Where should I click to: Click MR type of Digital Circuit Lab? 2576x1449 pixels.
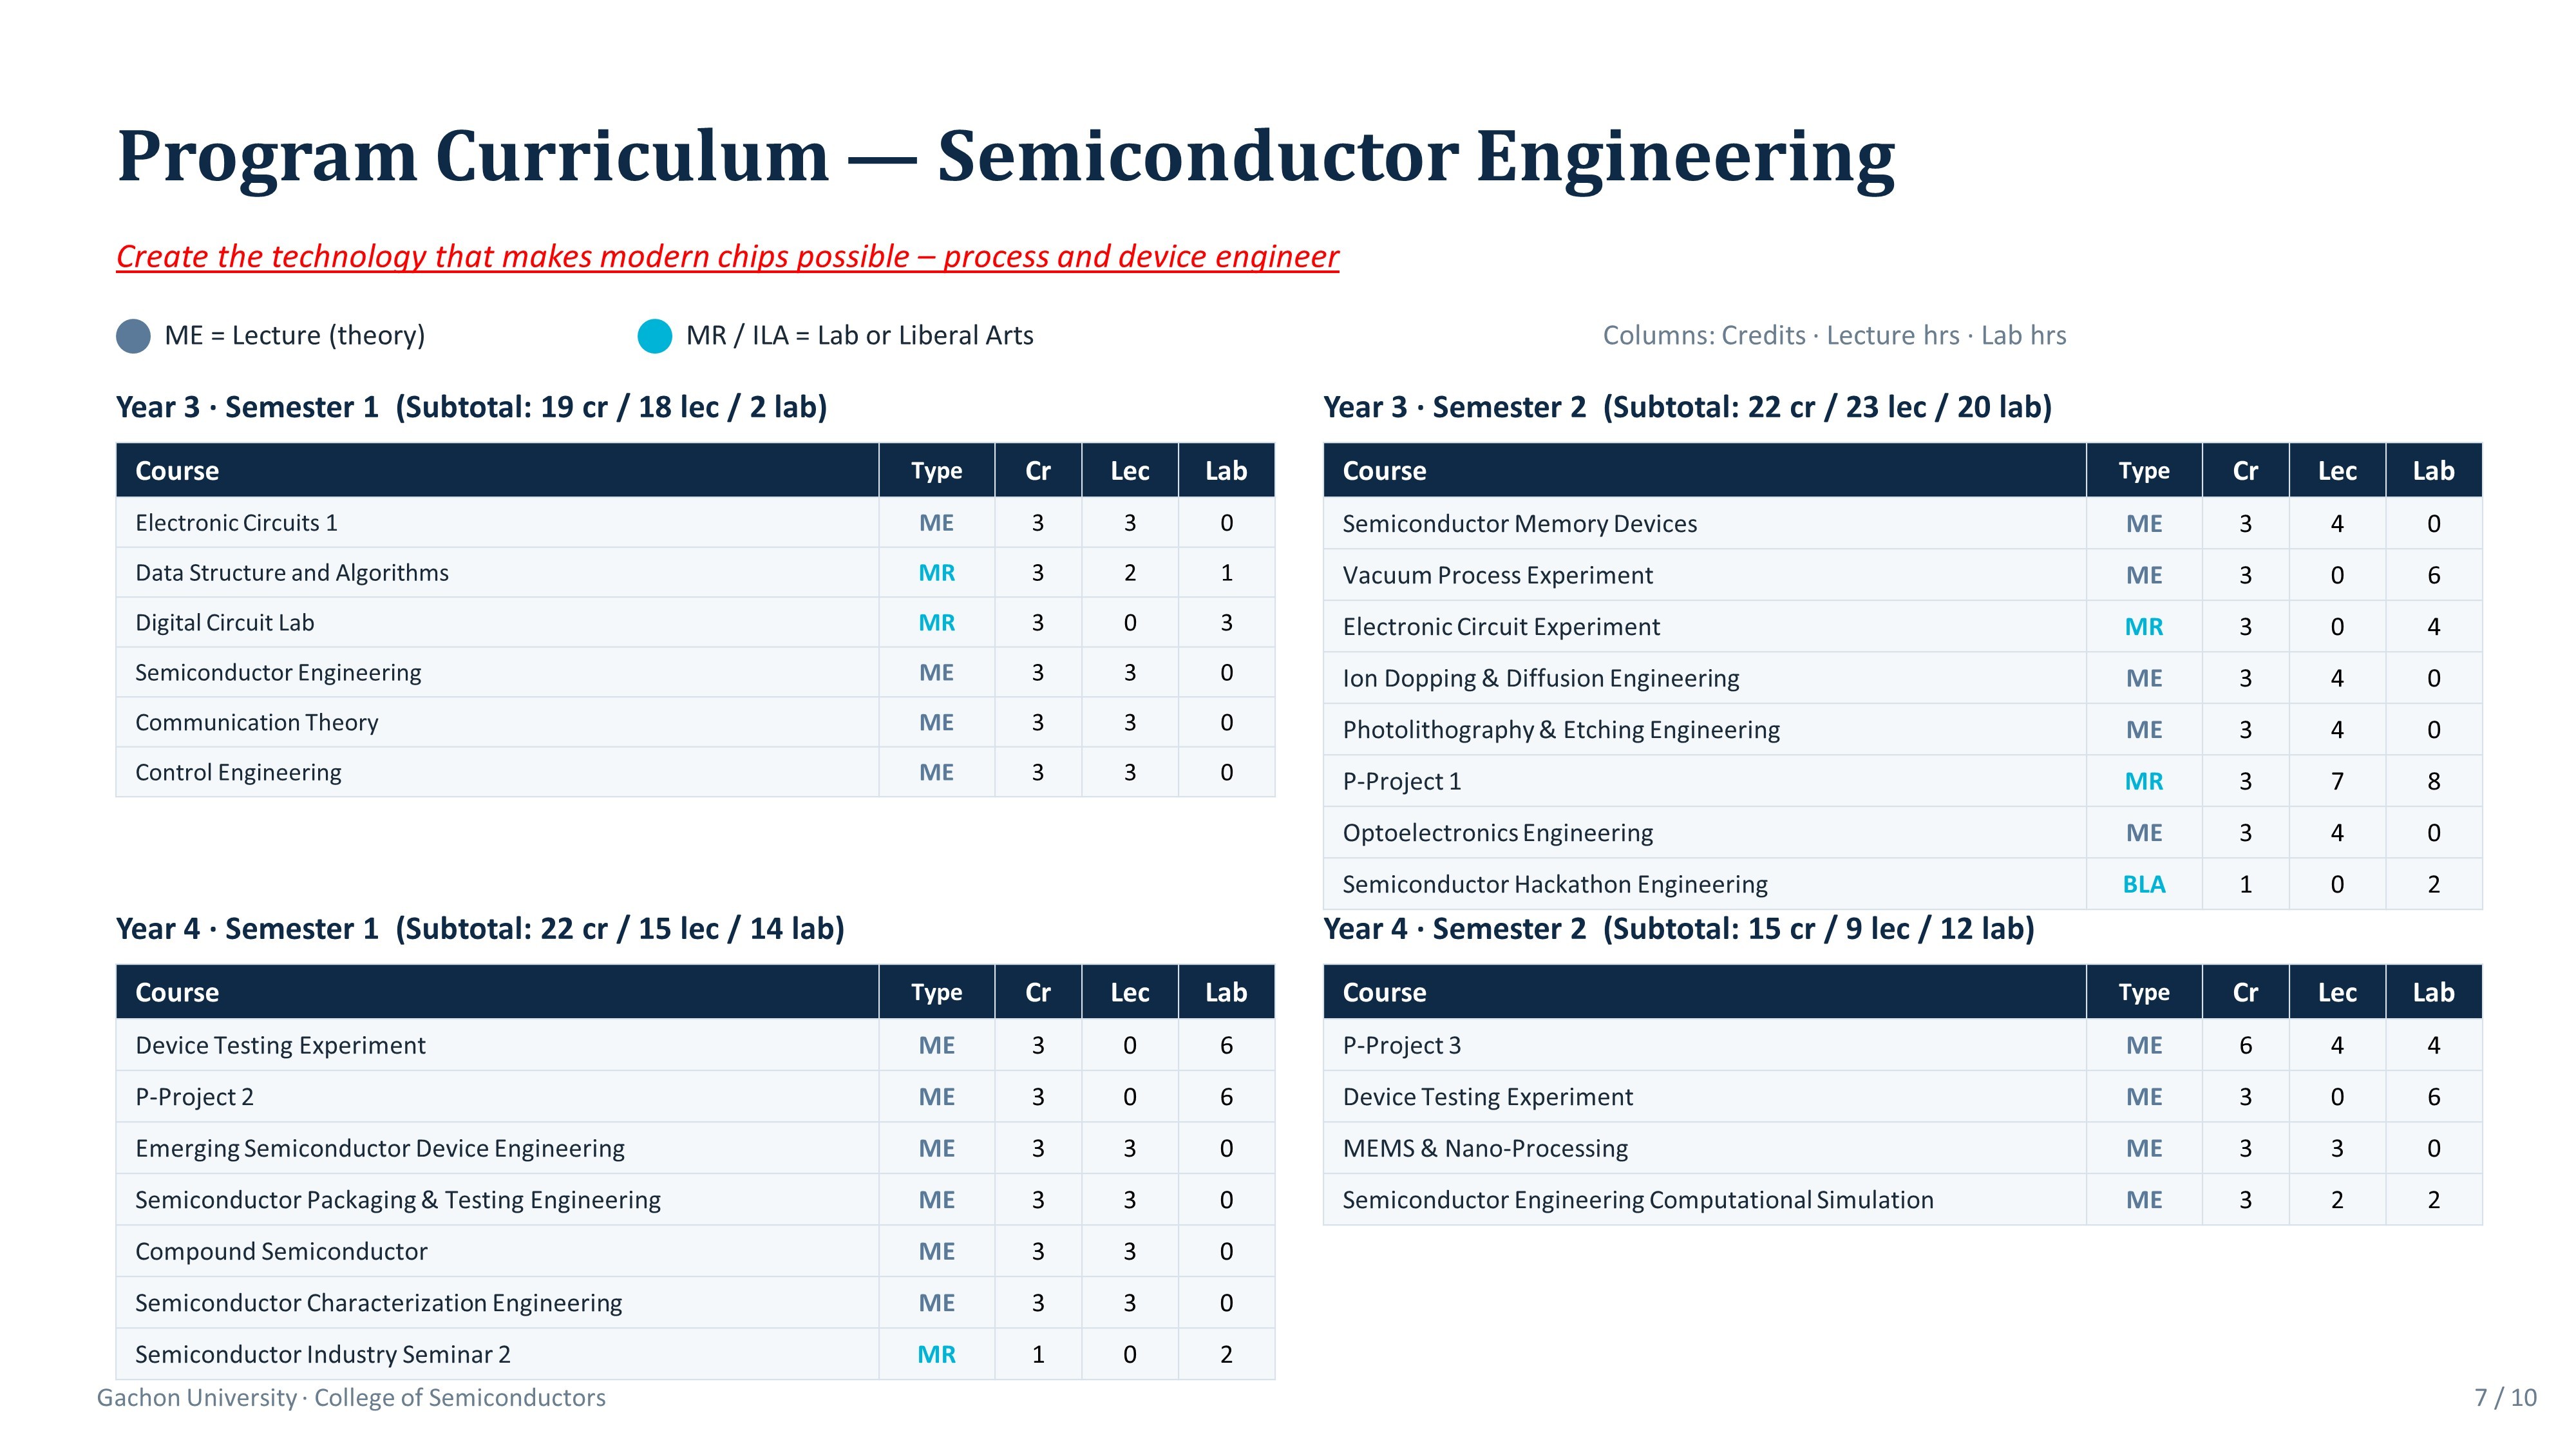coord(936,623)
